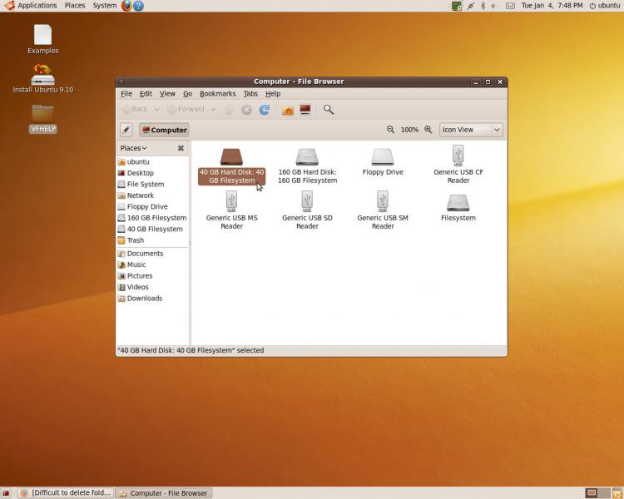Open the Edit menu
Screen dimensions: 624x499
(146, 93)
